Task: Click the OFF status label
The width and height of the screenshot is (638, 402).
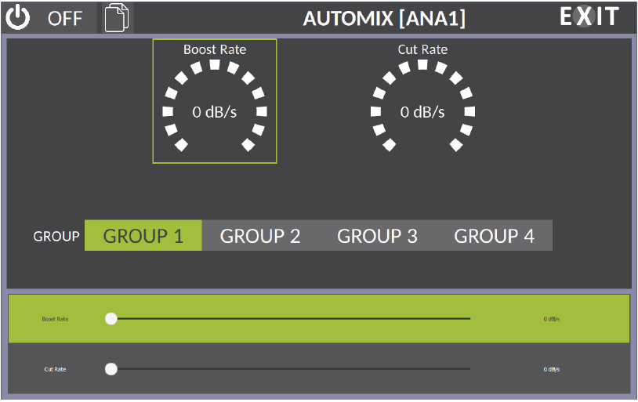Action: [65, 18]
